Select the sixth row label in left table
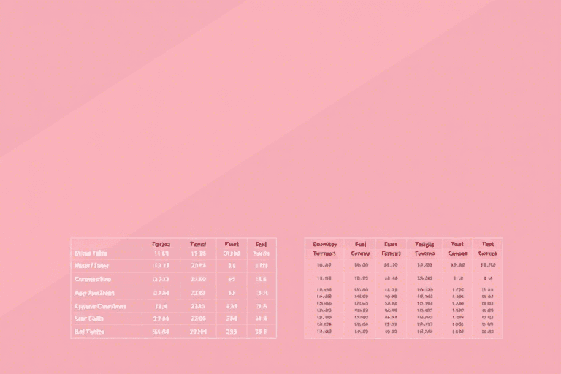 (90, 318)
